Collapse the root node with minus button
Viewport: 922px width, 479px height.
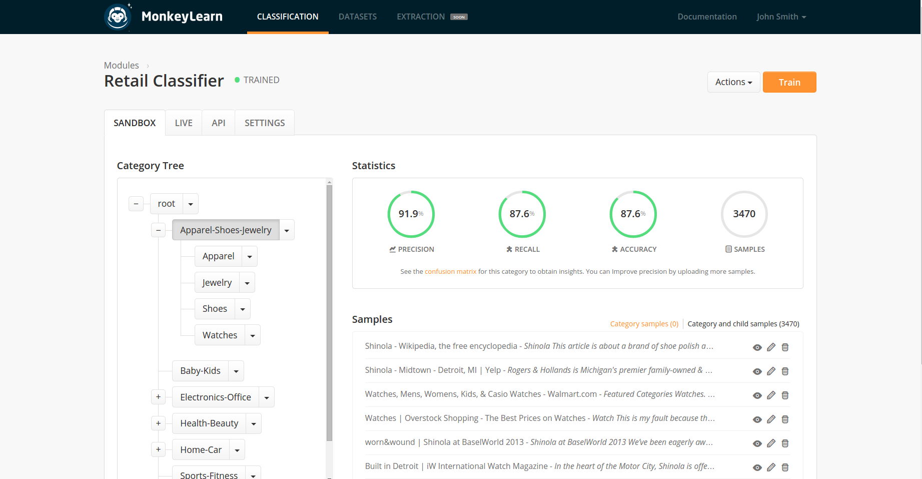(136, 204)
